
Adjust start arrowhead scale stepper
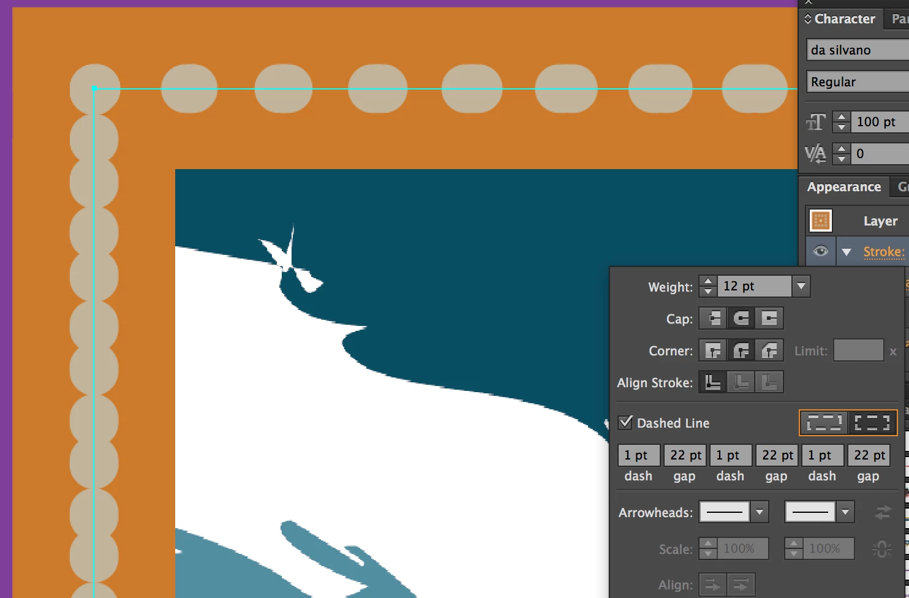pos(708,549)
